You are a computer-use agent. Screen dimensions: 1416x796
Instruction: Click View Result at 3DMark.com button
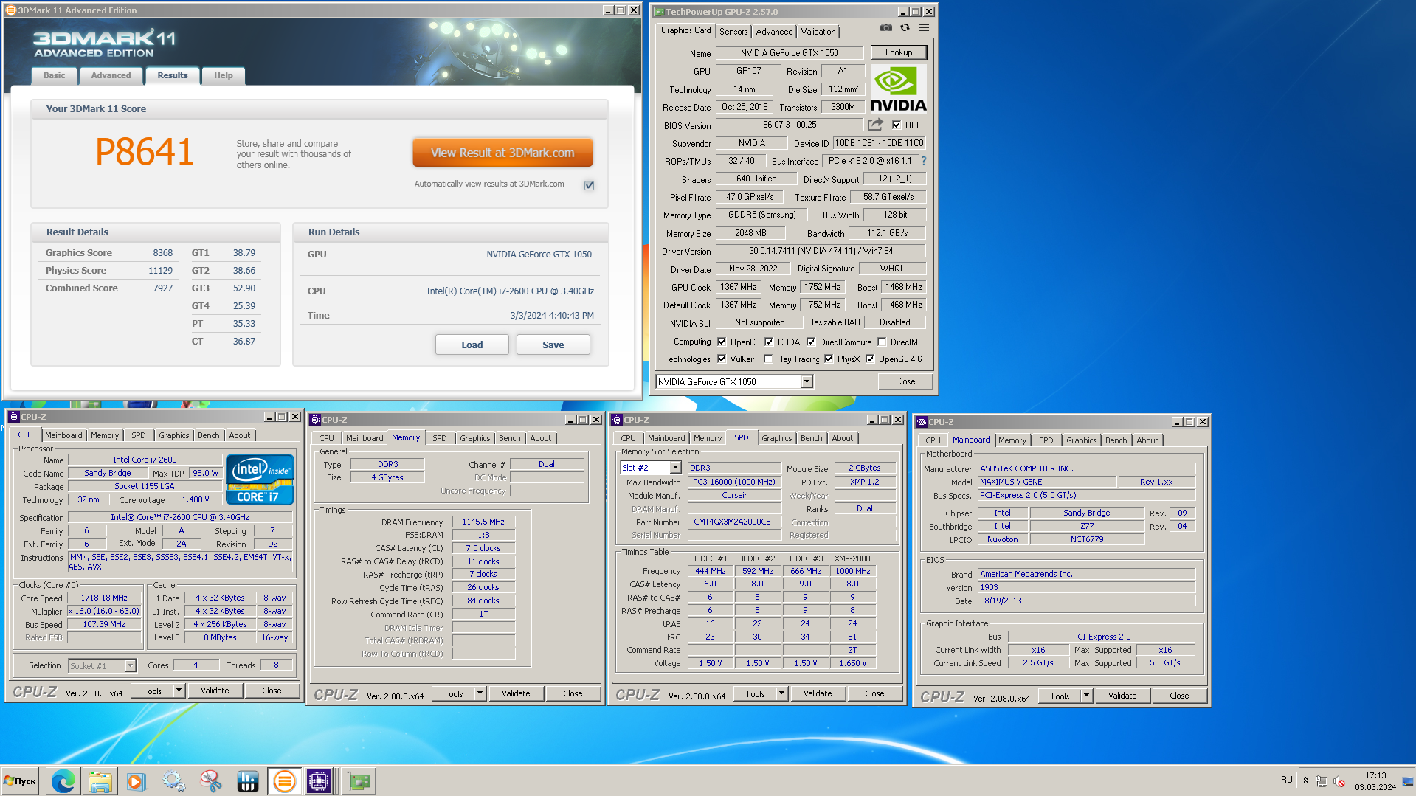(x=502, y=153)
